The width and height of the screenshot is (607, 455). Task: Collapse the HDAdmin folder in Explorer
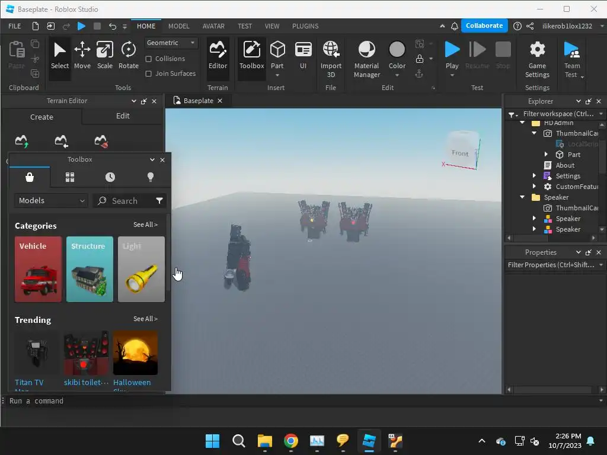click(x=522, y=122)
